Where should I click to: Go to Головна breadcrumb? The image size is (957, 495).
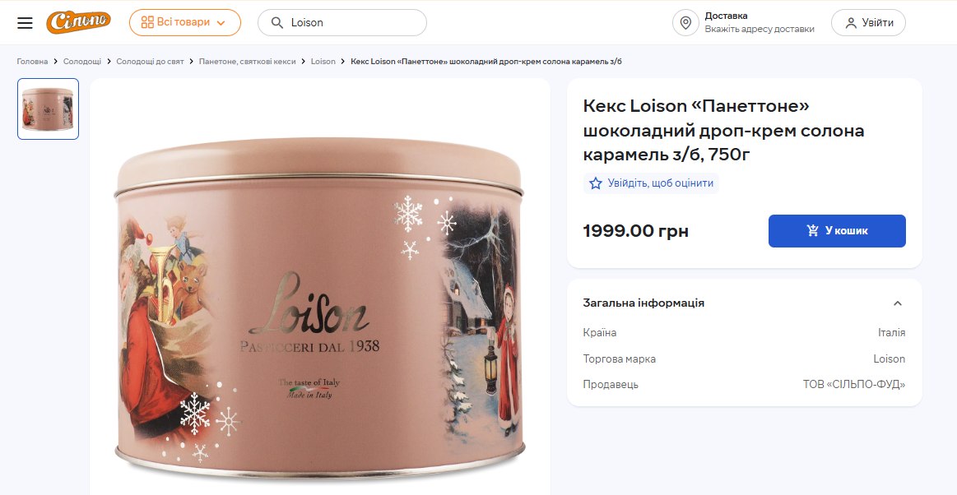[x=32, y=62]
